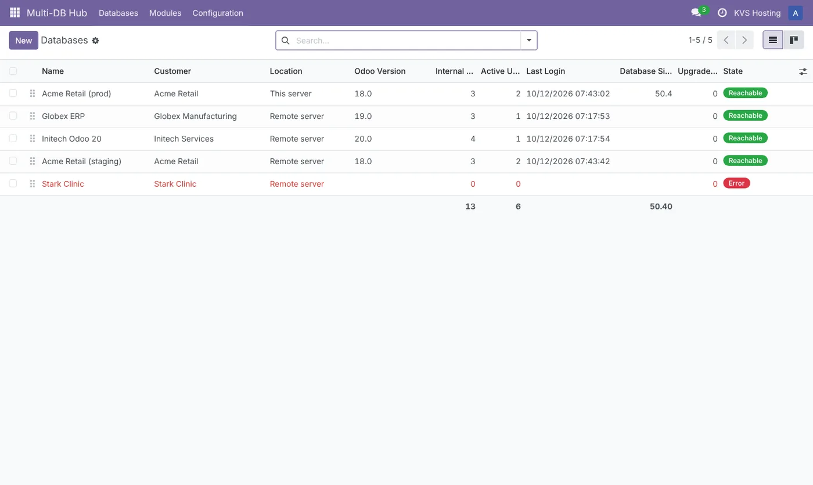Click the red Error state badge
The image size is (813, 485).
(736, 183)
